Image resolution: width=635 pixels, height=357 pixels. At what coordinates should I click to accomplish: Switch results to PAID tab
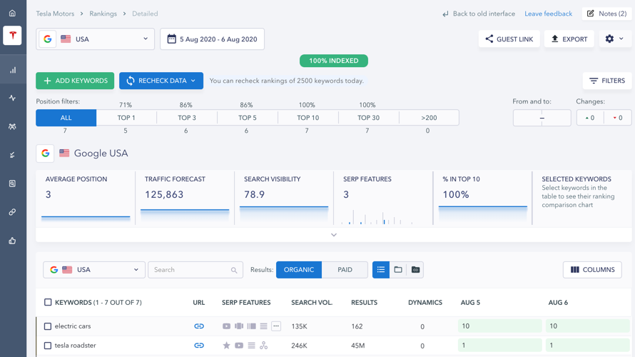345,270
